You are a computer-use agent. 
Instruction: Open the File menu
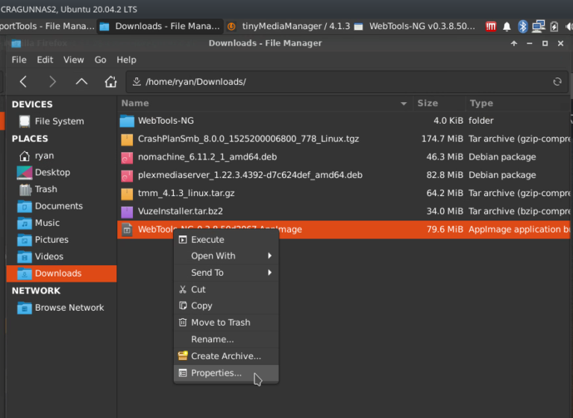[19, 60]
